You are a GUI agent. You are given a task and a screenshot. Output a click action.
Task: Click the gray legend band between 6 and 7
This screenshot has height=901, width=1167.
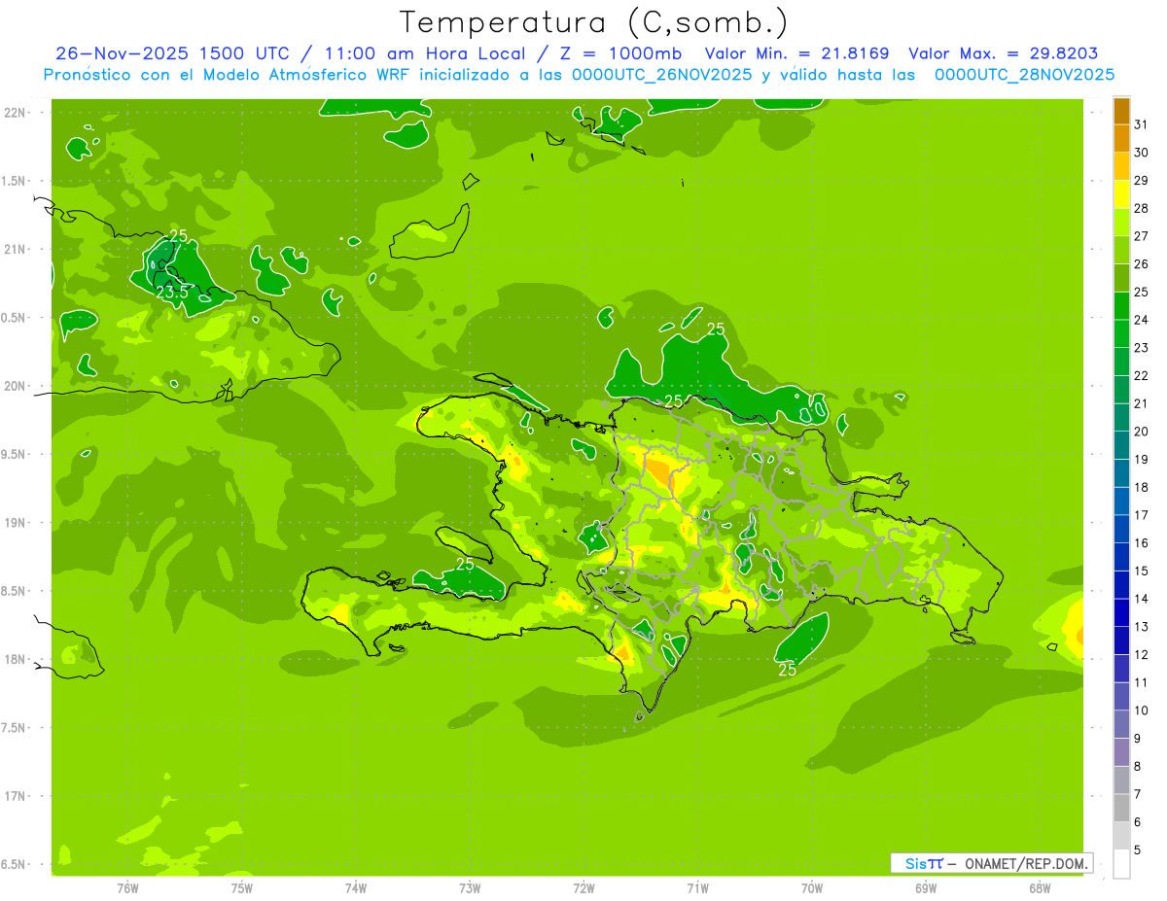(1121, 808)
